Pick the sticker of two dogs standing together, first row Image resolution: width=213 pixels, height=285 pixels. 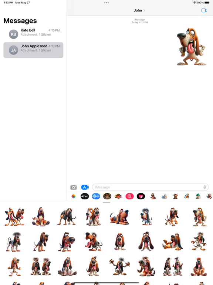tap(14, 217)
